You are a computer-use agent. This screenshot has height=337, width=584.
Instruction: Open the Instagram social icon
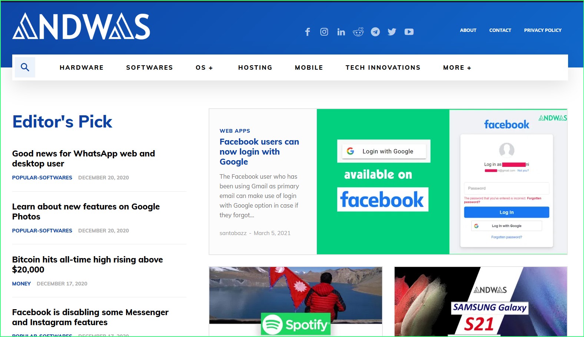click(324, 32)
